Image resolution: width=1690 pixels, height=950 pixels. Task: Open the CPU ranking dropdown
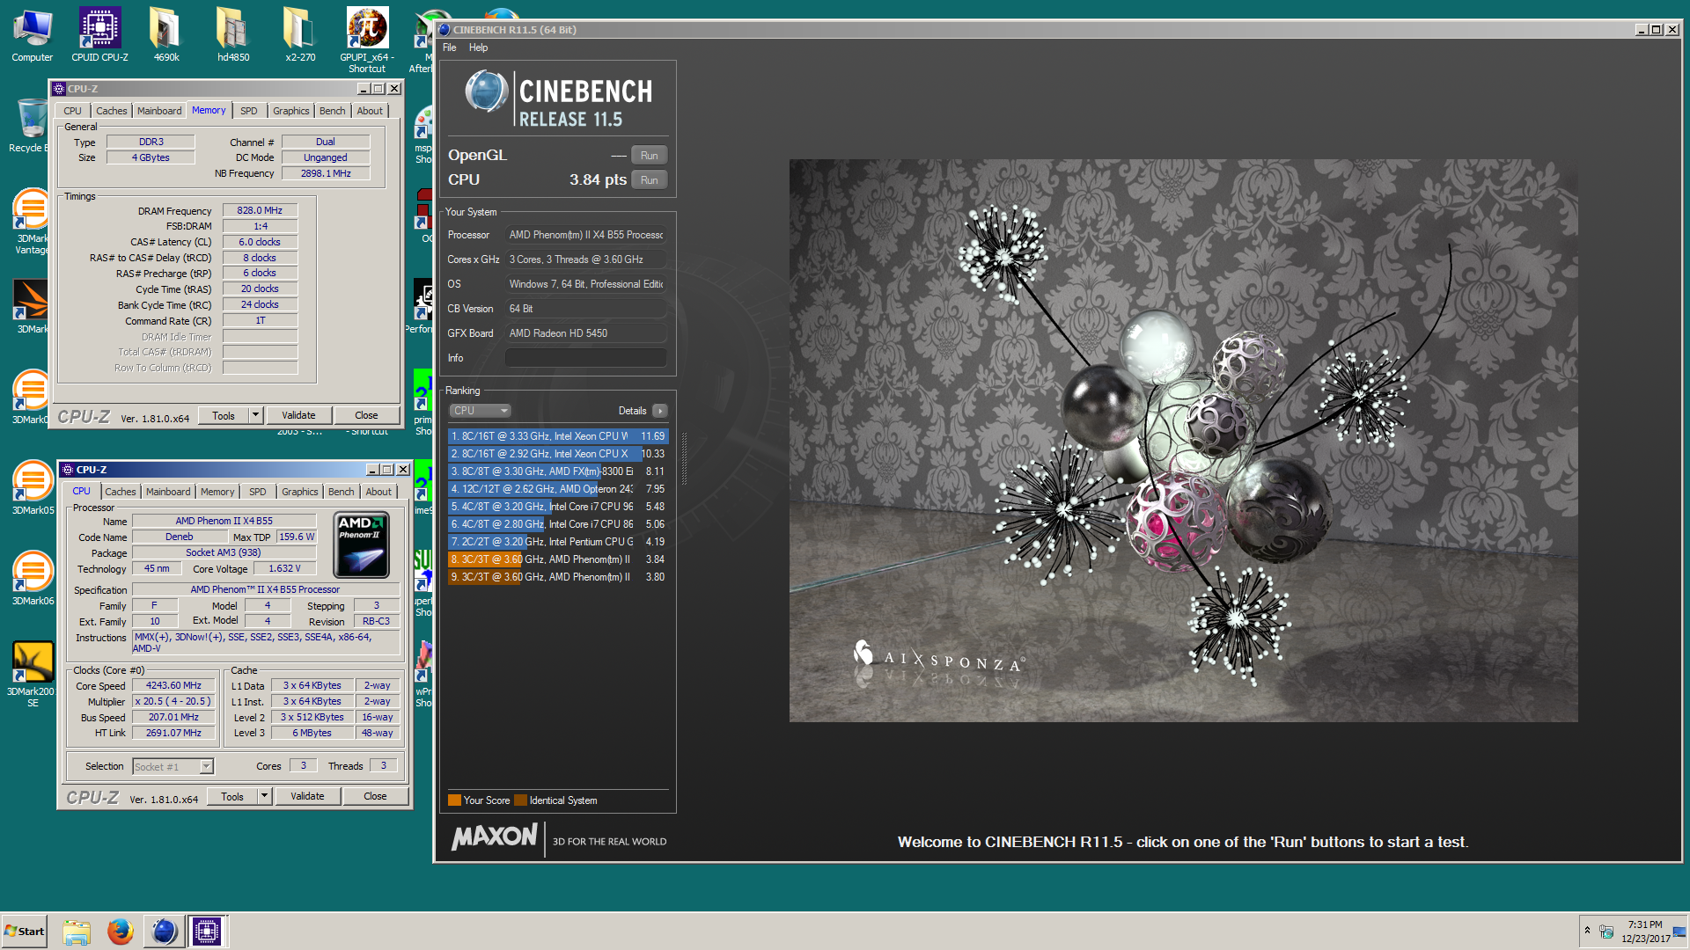[x=480, y=411]
